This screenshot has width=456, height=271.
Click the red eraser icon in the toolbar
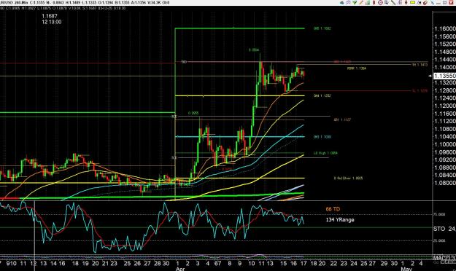425,3
